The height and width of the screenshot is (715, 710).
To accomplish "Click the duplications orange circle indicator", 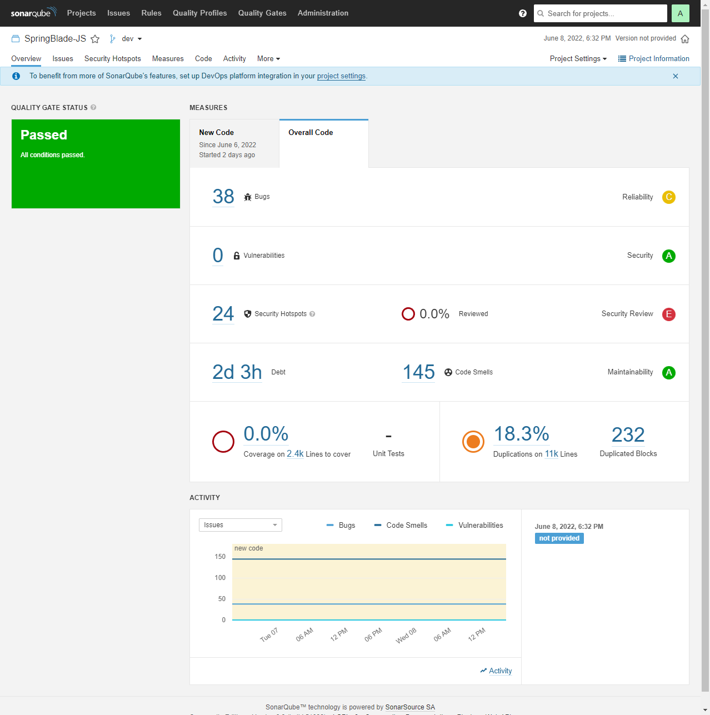I will point(473,442).
